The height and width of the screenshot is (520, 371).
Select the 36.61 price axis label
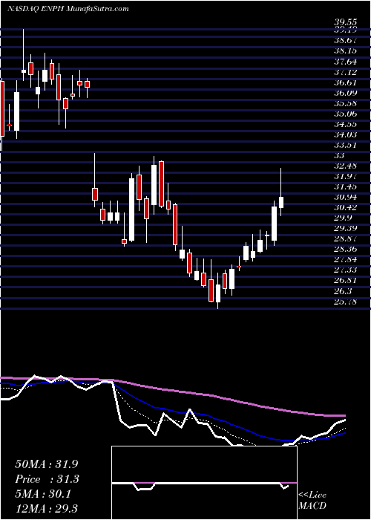coord(345,82)
